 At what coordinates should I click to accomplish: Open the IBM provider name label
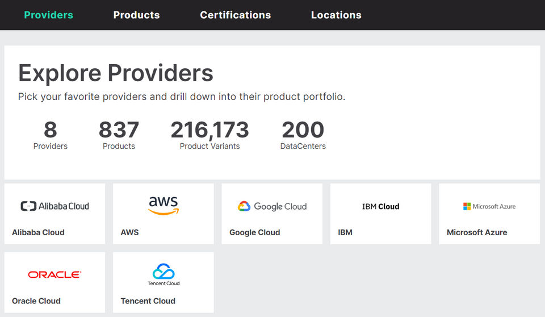coord(345,232)
